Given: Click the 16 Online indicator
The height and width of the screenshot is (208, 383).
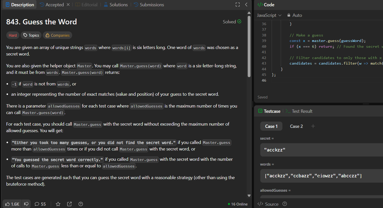Looking at the screenshot, I should click(x=238, y=204).
